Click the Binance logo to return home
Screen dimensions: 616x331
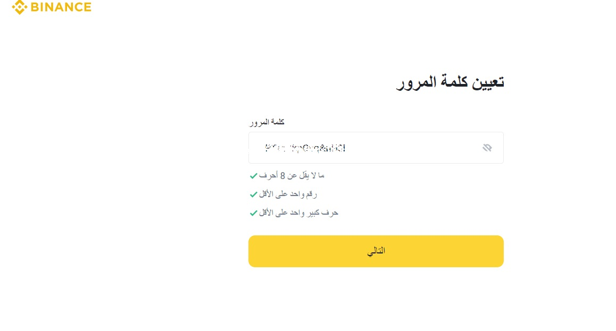pyautogui.click(x=51, y=7)
